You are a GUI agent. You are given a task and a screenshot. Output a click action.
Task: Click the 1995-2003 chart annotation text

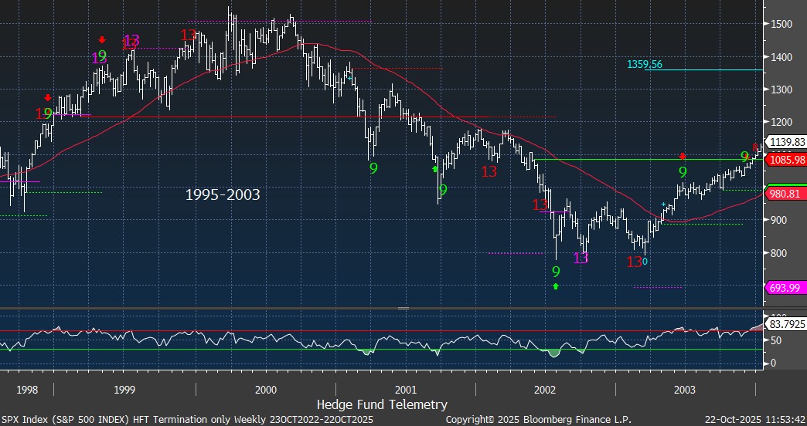point(223,195)
